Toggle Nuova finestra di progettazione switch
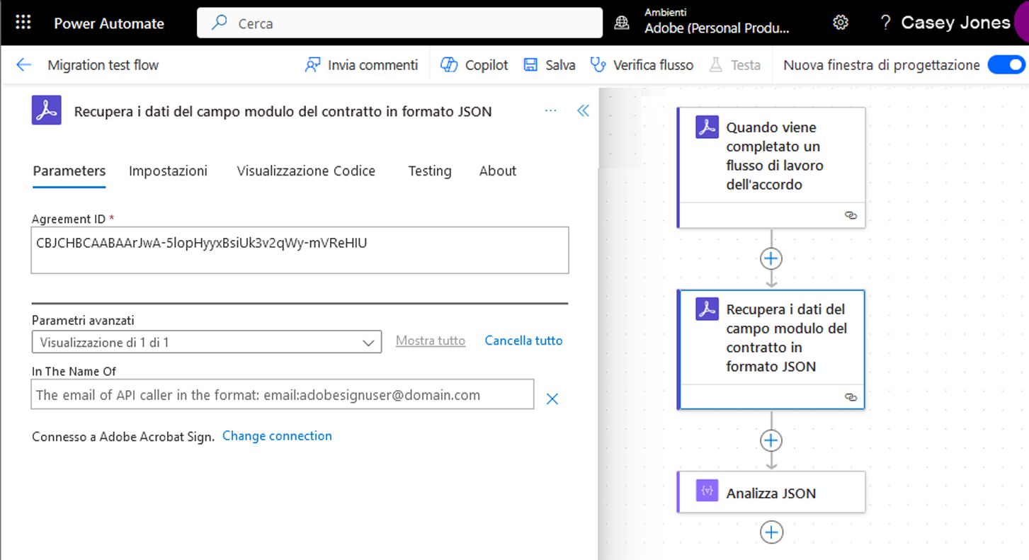Screen dimensions: 1029x560 click(x=1006, y=65)
